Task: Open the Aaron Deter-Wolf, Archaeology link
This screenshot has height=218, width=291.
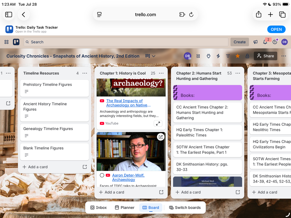Action: [128, 177]
